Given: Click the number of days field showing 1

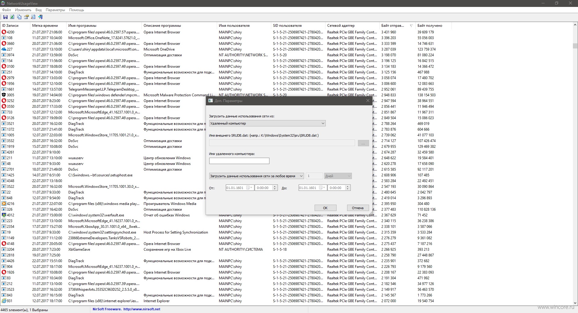Looking at the screenshot, I should coord(314,176).
